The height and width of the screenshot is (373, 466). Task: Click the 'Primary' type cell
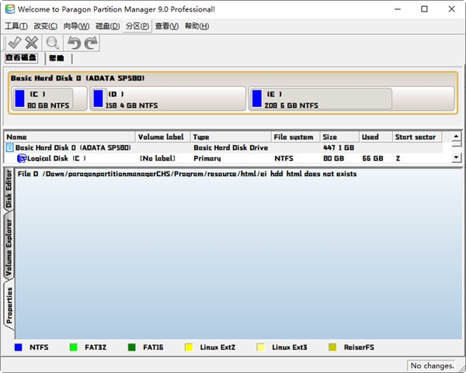tap(207, 158)
